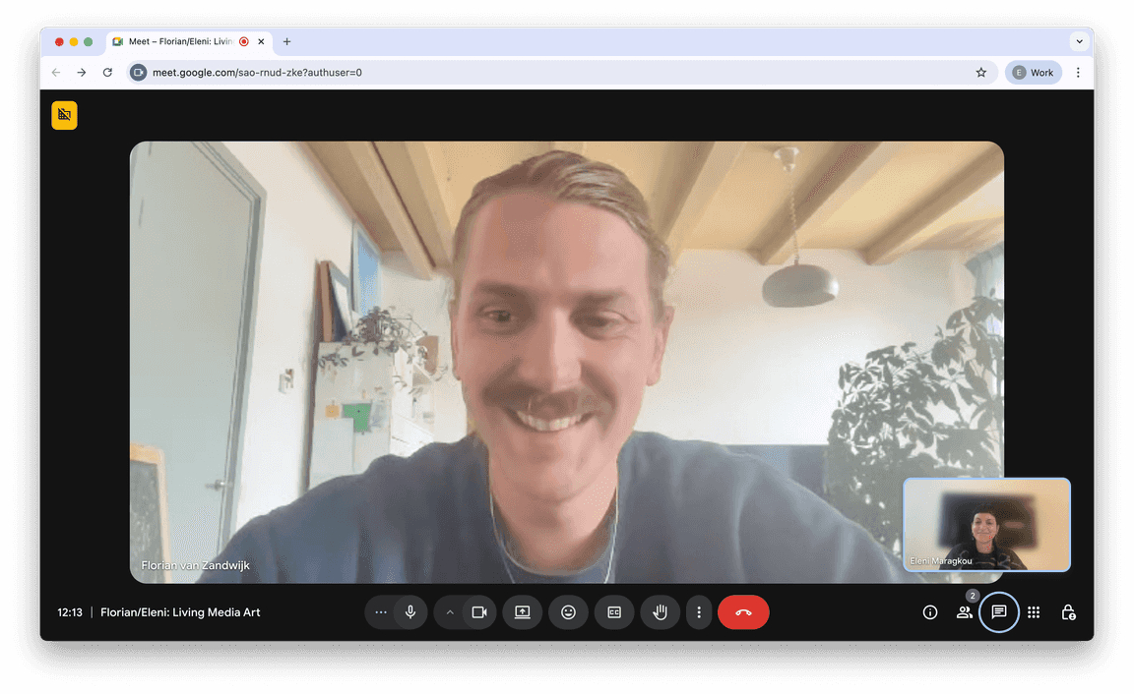Expand Chrome tab search dropdown arrow
The image size is (1134, 694).
1079,41
